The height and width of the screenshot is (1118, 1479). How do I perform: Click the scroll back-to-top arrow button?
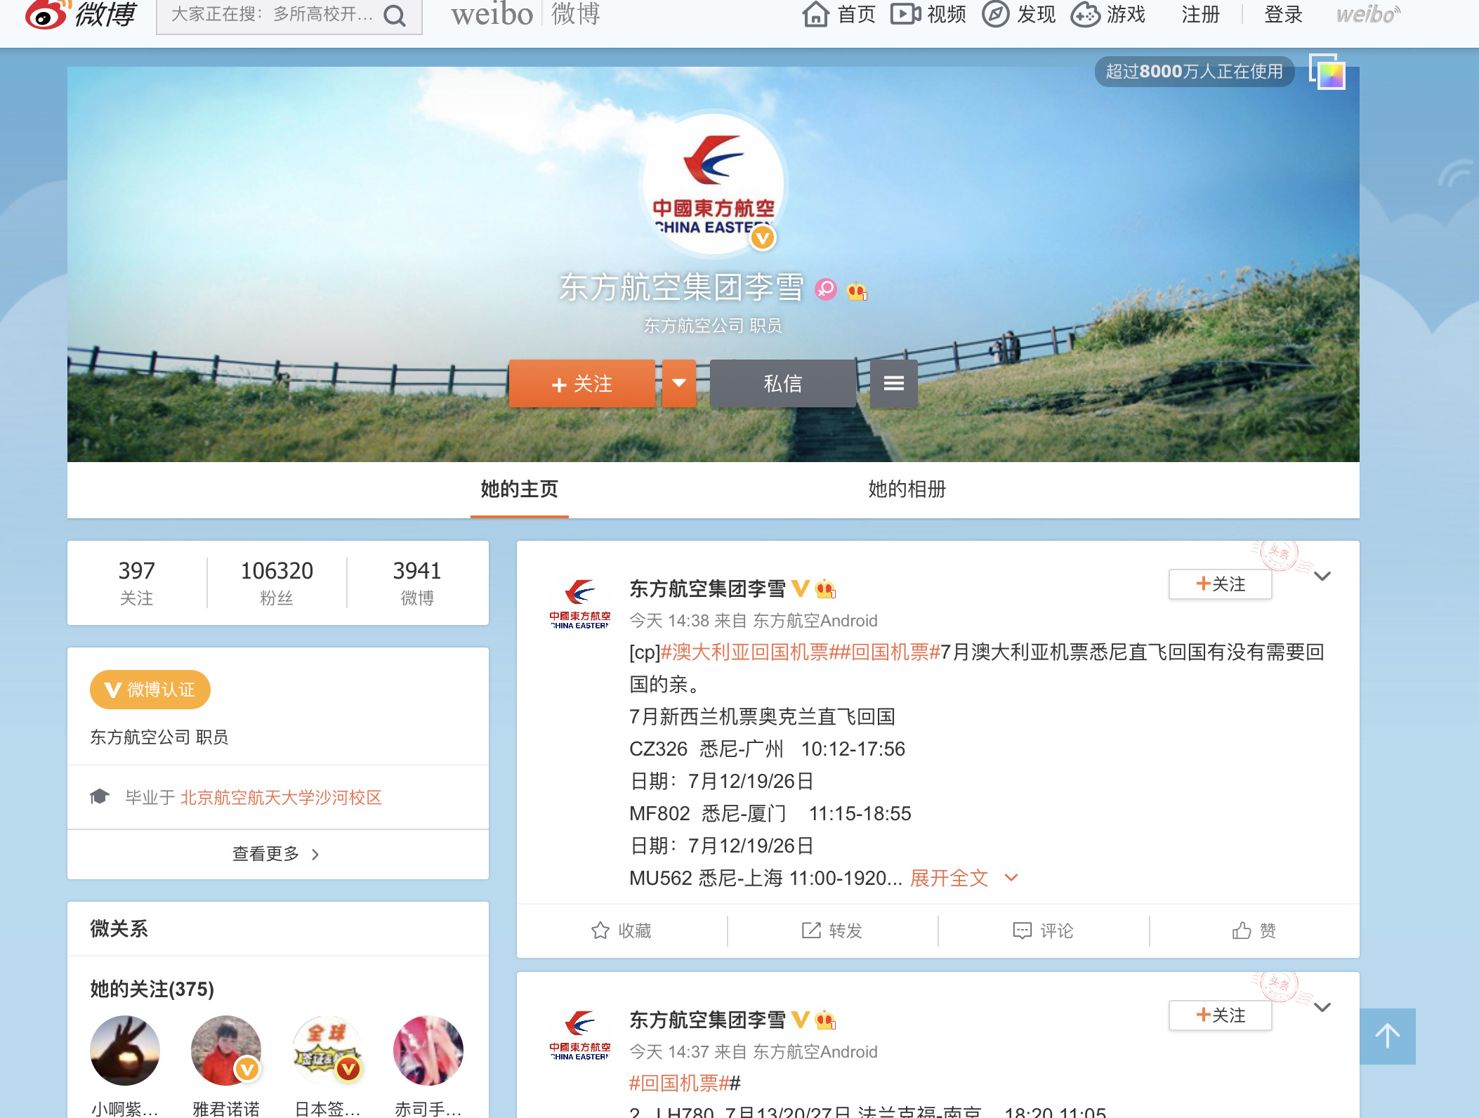[x=1387, y=1036]
